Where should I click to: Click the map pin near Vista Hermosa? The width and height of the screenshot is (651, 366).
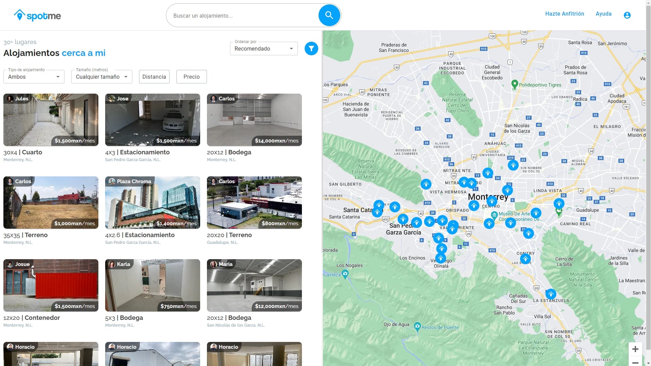tap(426, 184)
